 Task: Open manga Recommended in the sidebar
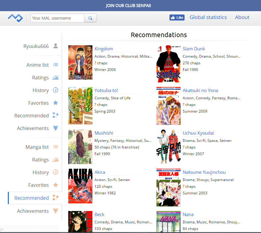pos(32,198)
